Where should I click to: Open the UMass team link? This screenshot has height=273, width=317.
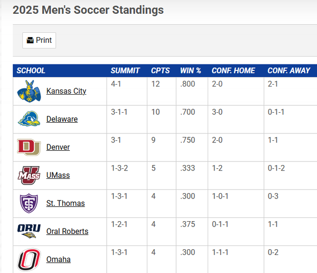58,175
